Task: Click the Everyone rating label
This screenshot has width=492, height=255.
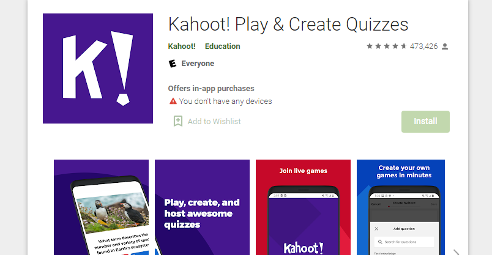Action: 198,64
